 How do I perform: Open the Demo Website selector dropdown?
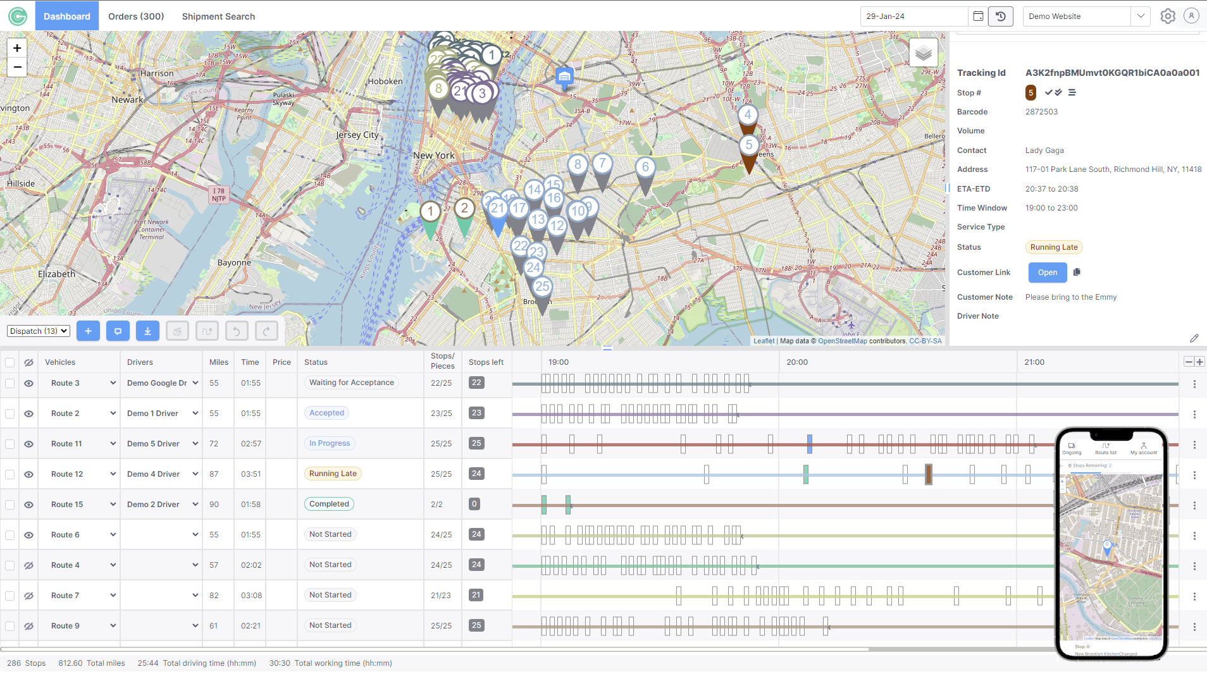1141,16
